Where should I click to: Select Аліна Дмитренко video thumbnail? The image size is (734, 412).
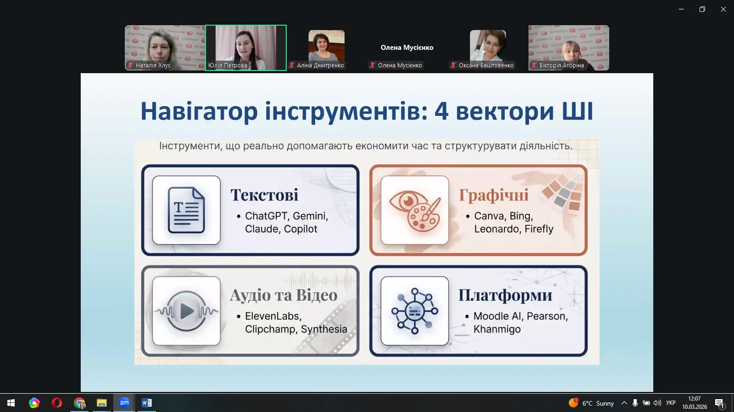pos(327,48)
